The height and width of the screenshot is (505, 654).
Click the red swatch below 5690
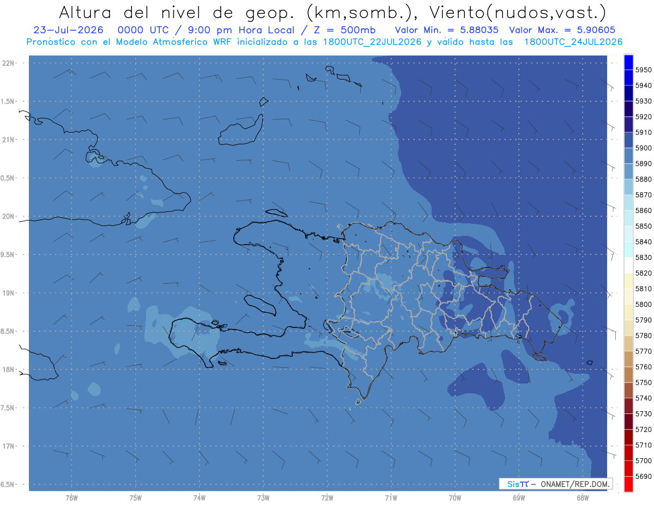(628, 484)
